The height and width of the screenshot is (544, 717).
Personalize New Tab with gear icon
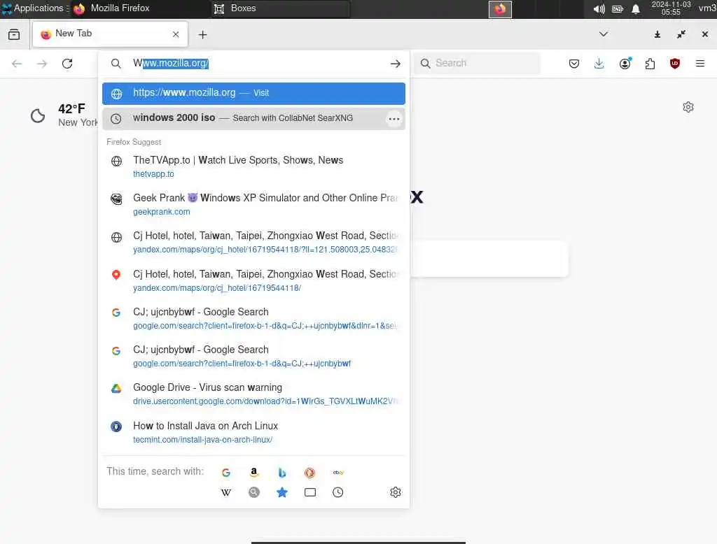click(688, 107)
